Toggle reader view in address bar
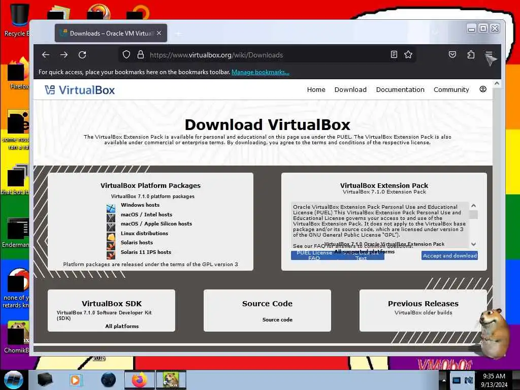This screenshot has height=390, width=520. pyautogui.click(x=394, y=55)
